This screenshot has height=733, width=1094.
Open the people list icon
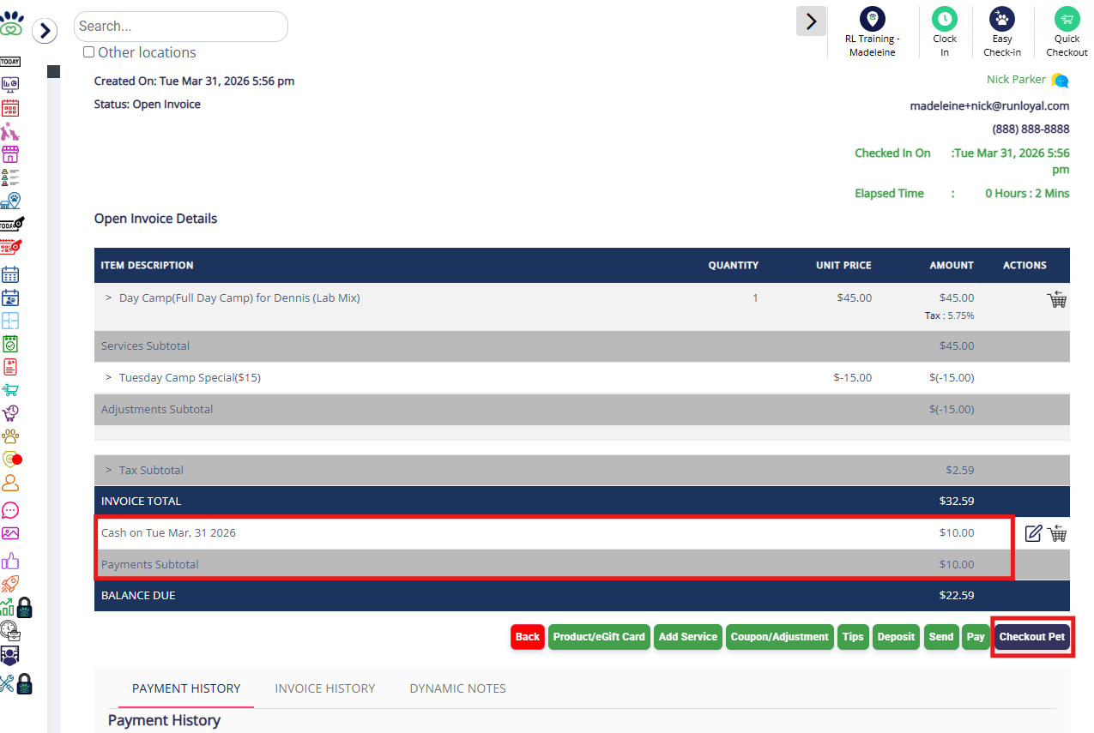point(10,177)
